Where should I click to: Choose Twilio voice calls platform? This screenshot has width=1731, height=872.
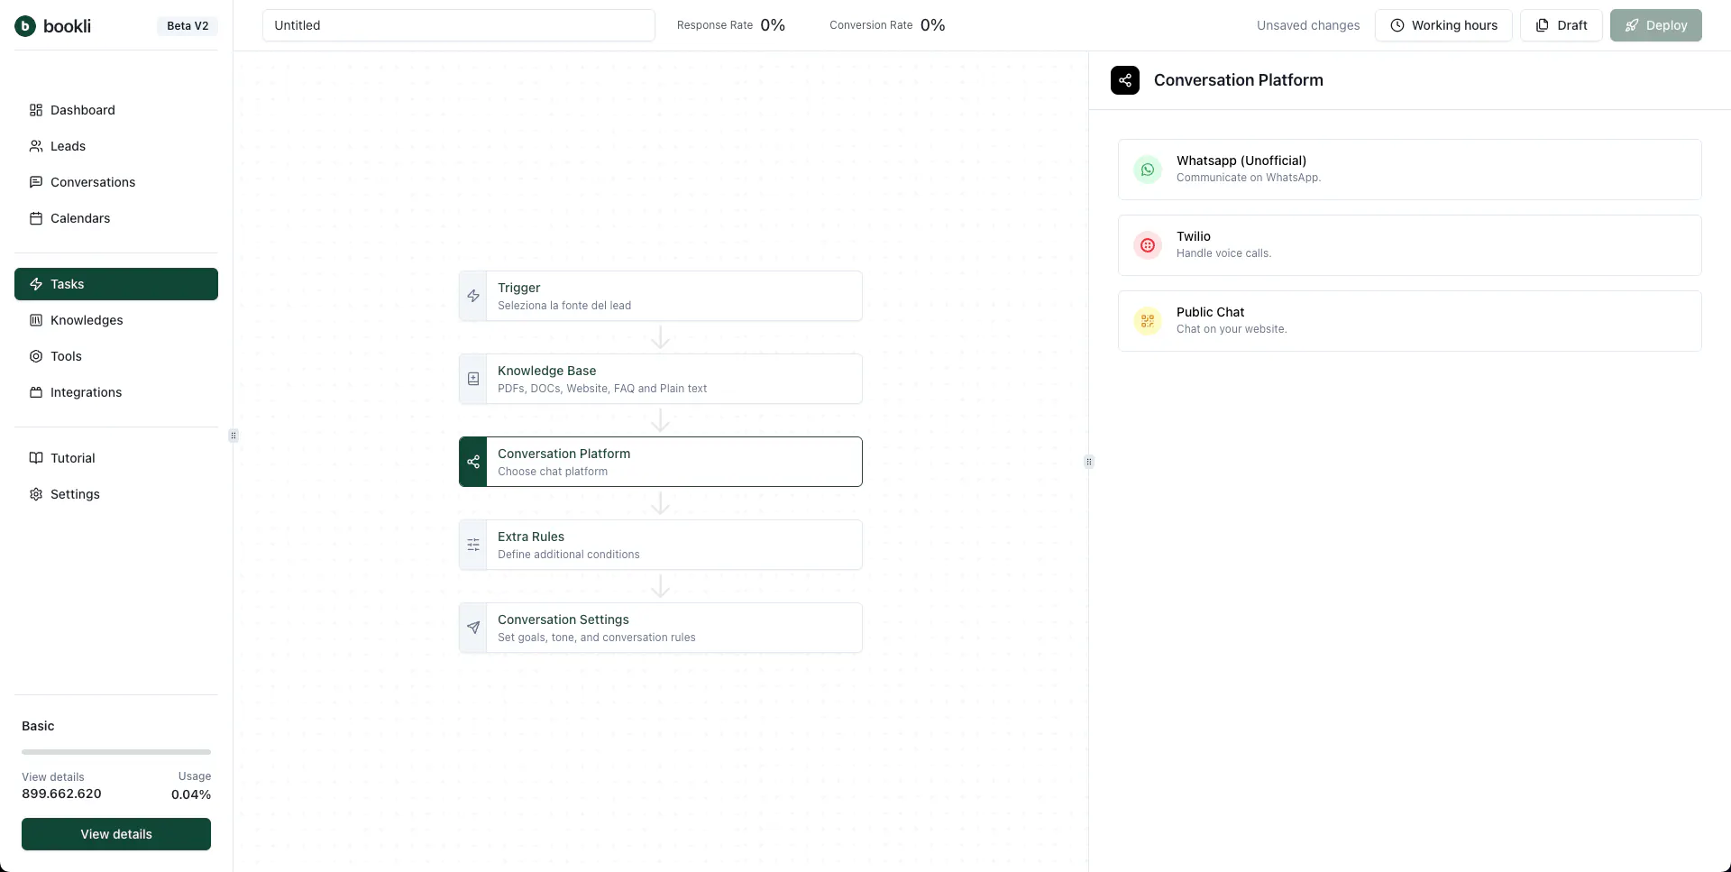[x=1410, y=245]
